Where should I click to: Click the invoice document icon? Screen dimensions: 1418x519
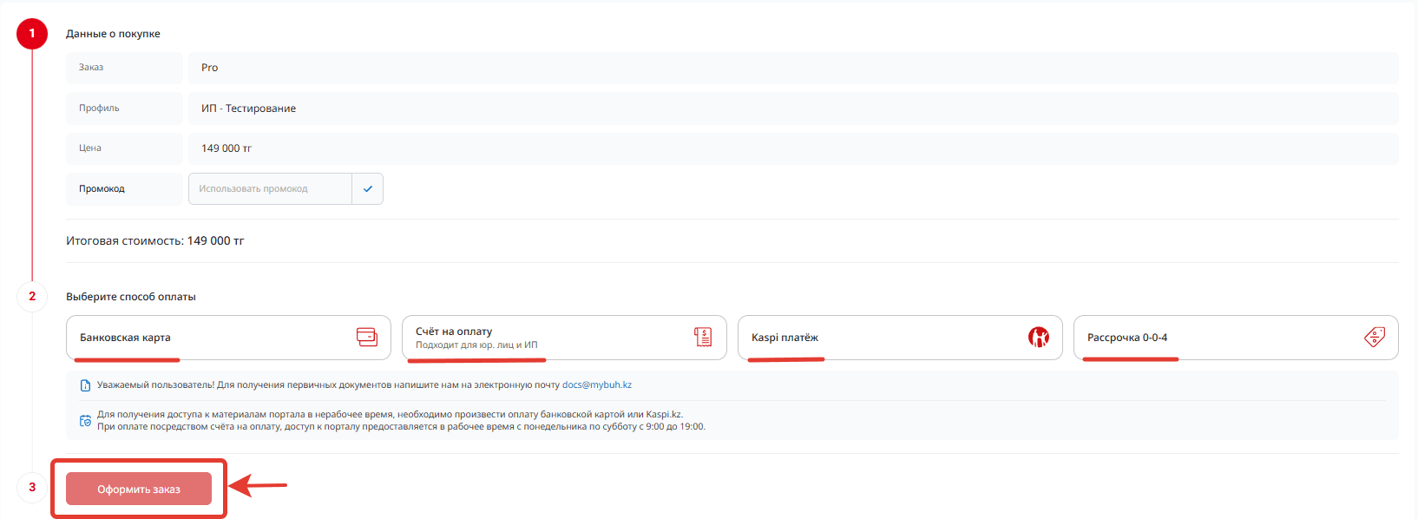703,338
